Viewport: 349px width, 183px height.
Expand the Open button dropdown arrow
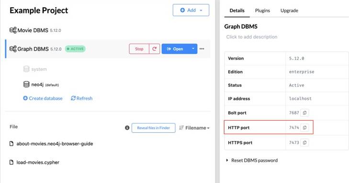pyautogui.click(x=193, y=49)
